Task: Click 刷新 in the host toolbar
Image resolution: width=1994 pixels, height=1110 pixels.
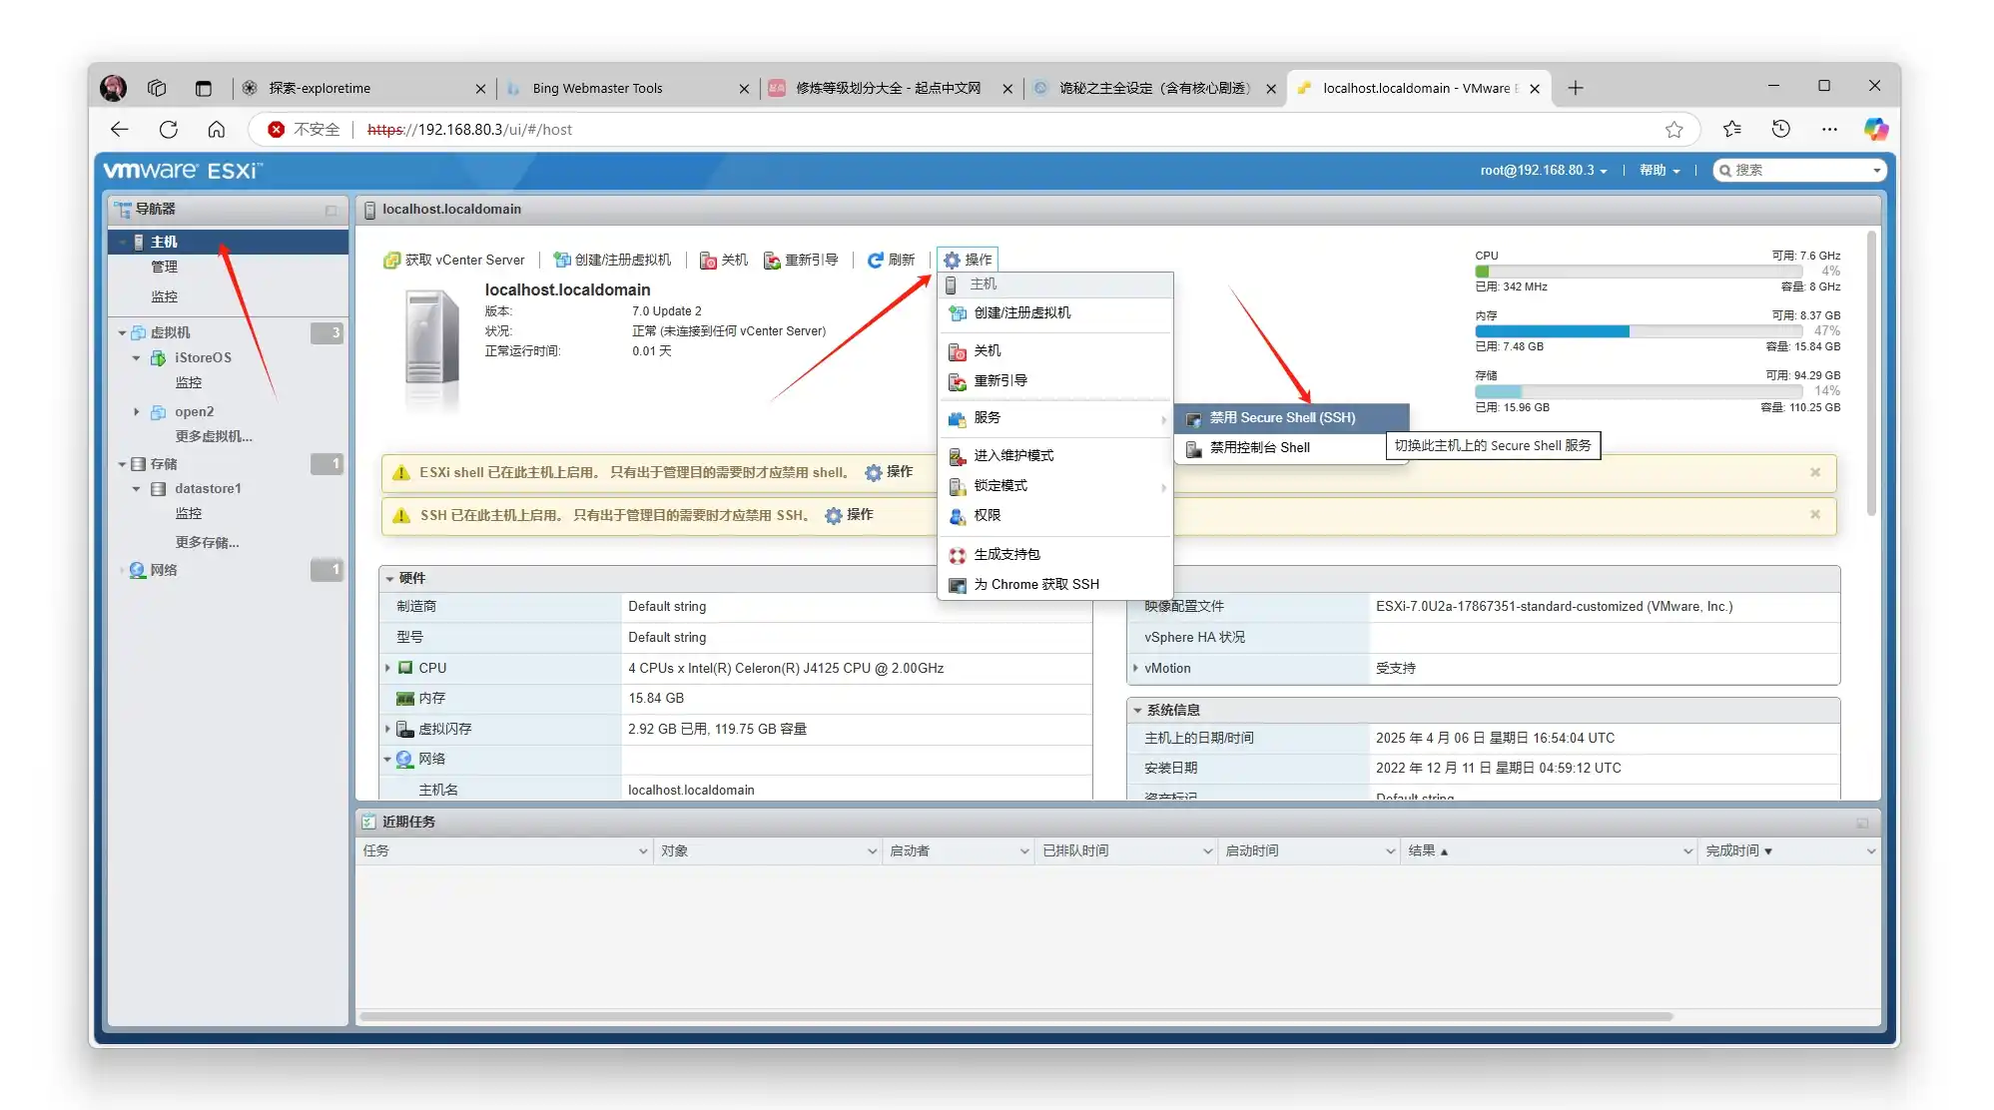Action: [891, 260]
